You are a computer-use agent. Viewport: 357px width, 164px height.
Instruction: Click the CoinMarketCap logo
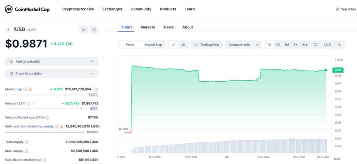[27, 9]
